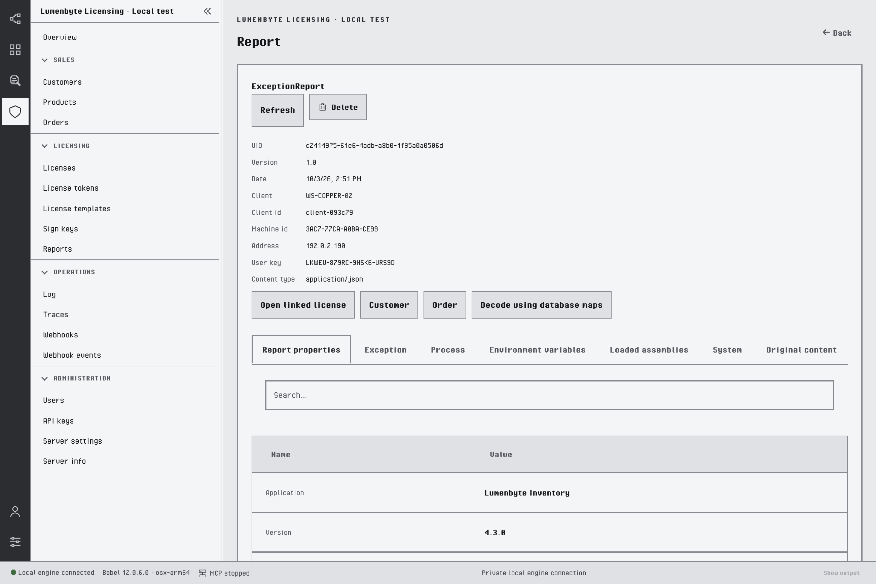Open the Environment variables tab

click(x=537, y=350)
